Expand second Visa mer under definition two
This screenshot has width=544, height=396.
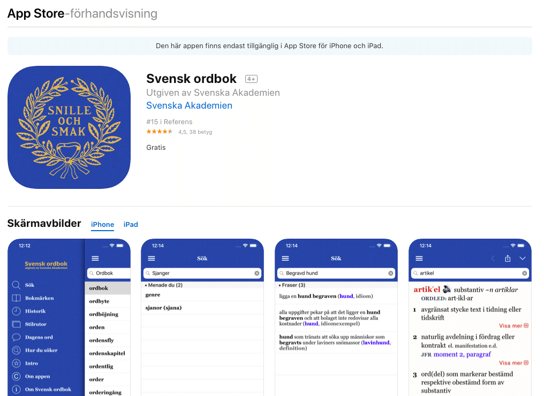513,363
